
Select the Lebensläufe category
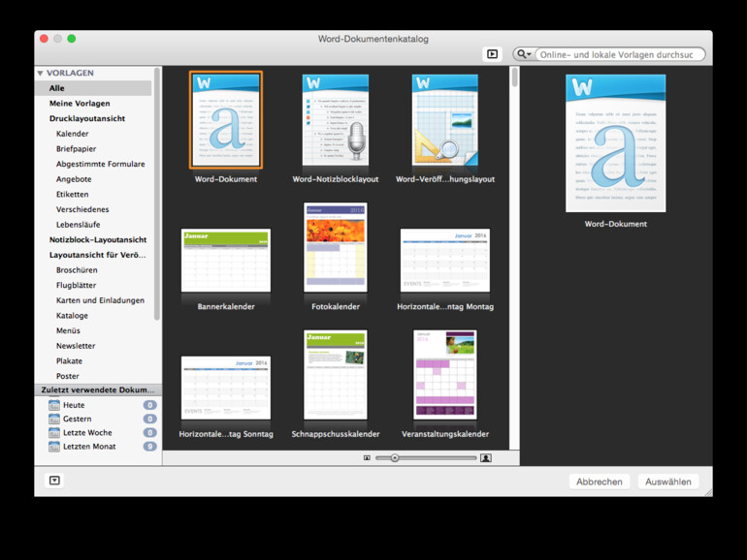click(x=79, y=225)
